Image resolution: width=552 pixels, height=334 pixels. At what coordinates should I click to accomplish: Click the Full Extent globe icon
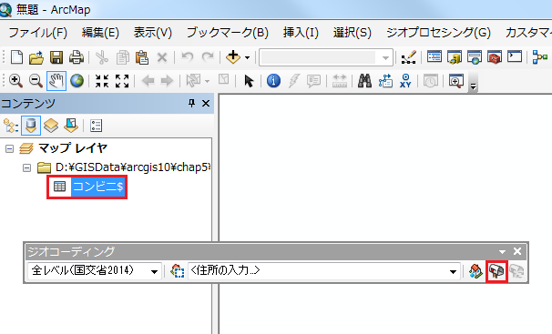point(77,81)
